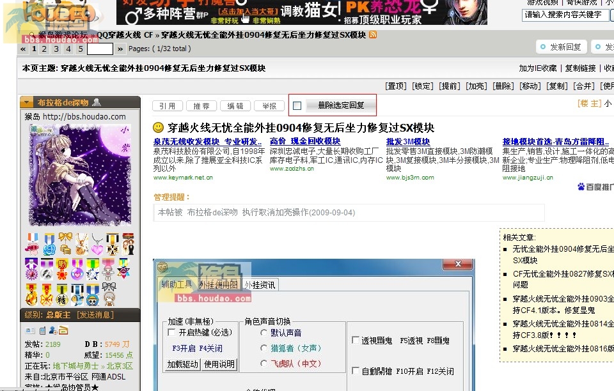
Task: Open the [发送消息] link
Action: click(95, 315)
